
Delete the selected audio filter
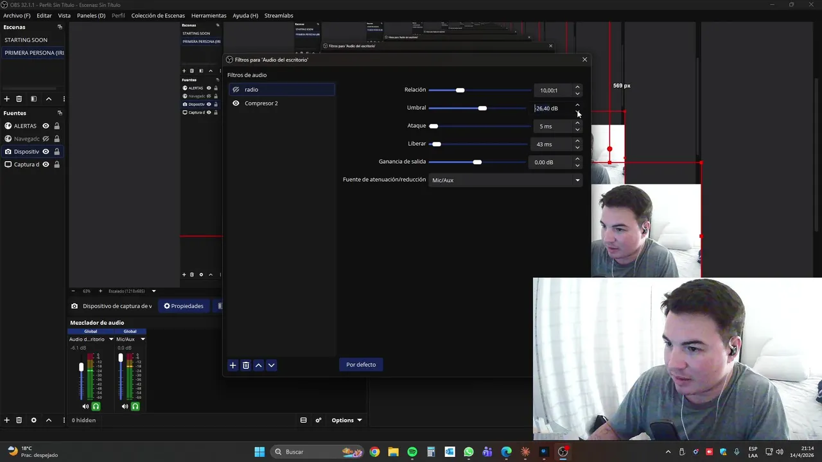tap(246, 365)
